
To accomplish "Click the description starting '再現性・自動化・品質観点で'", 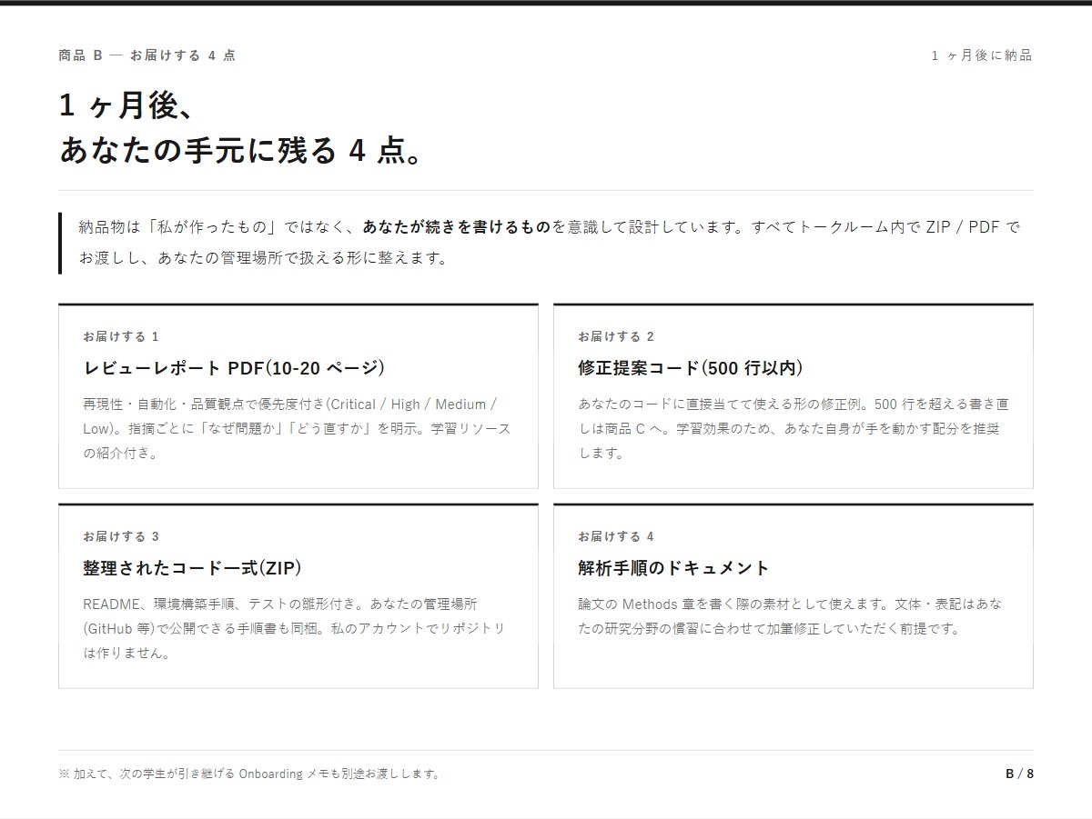I will point(298,429).
